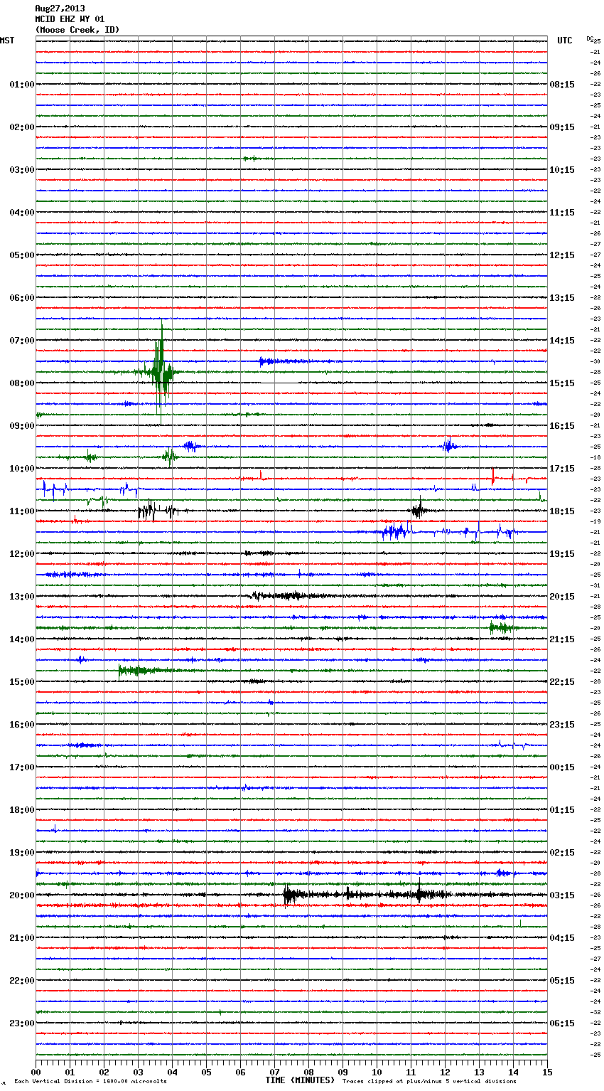The image size is (604, 1091).
Task: Click the large green seismic spike near 07:45
Action: click(x=161, y=372)
